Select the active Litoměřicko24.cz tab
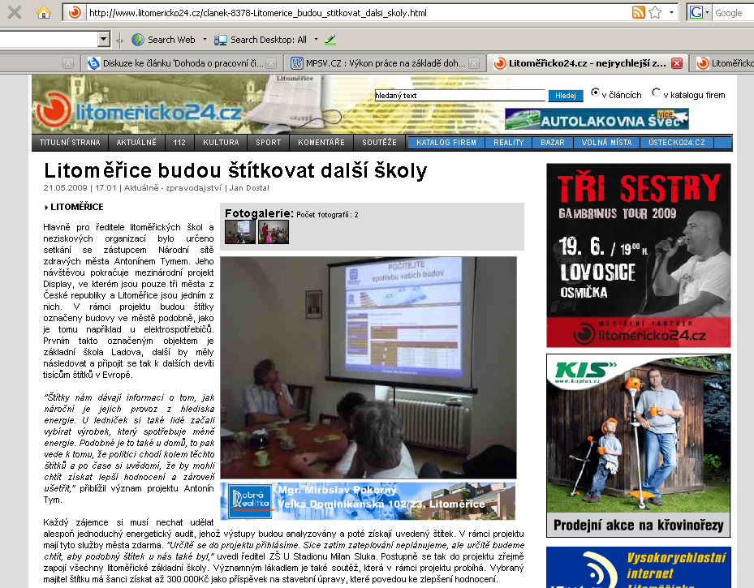The height and width of the screenshot is (588, 754). point(587,63)
